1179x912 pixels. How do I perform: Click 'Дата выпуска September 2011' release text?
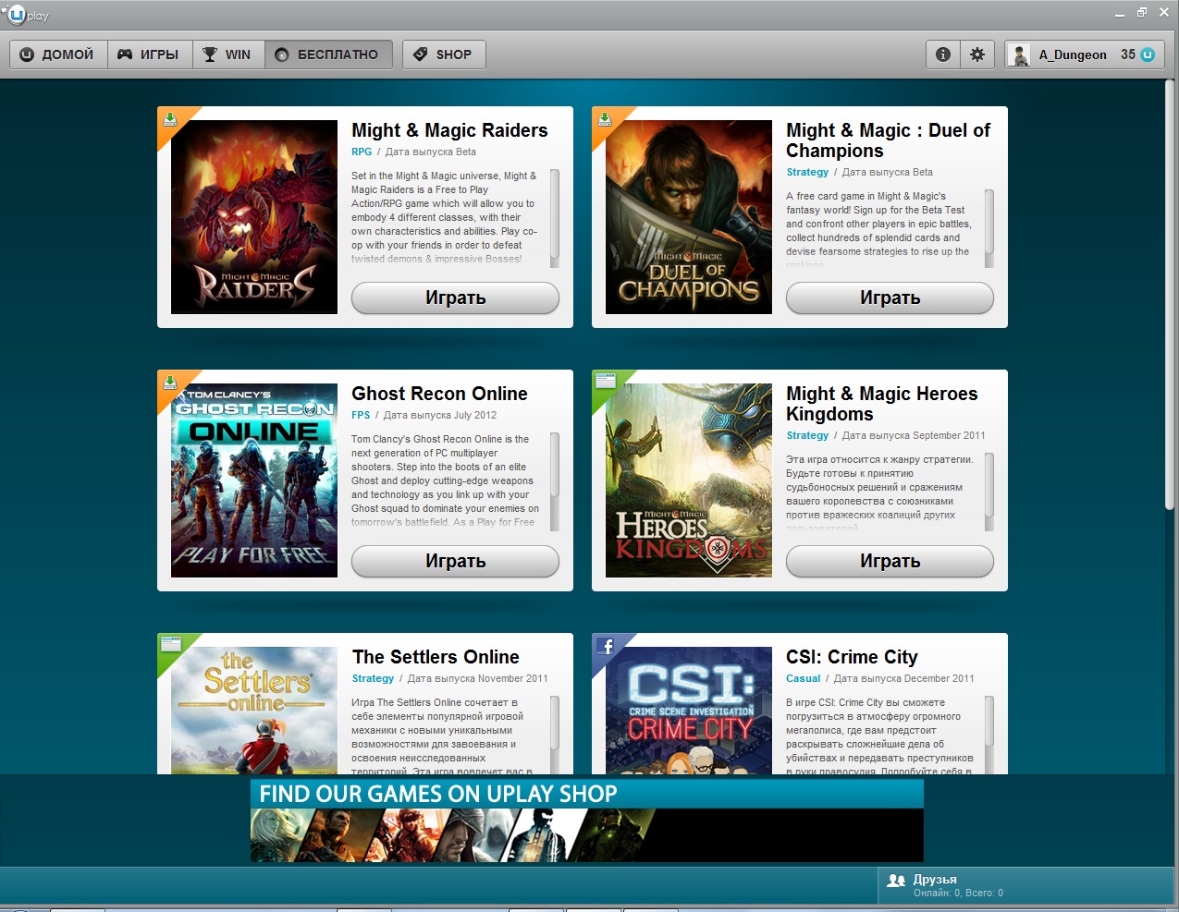(x=914, y=435)
